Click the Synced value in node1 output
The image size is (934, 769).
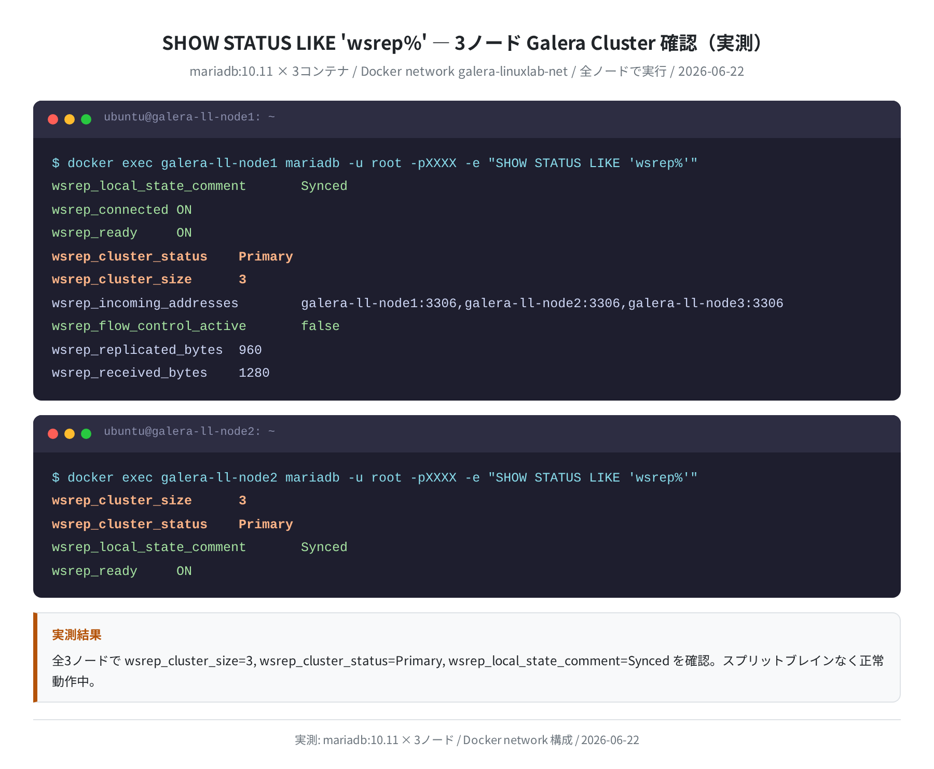pos(324,186)
